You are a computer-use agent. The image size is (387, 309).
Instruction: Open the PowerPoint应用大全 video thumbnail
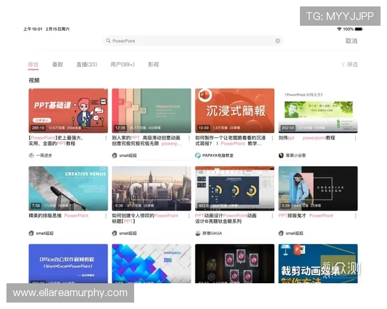point(318,111)
